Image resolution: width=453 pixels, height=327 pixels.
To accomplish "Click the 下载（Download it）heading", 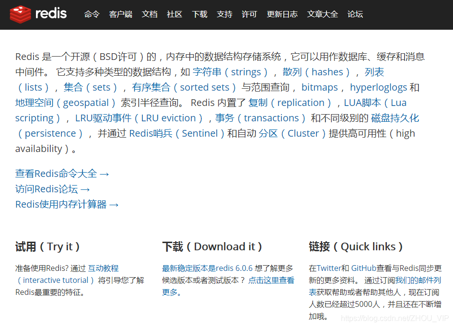I will 212,247.
